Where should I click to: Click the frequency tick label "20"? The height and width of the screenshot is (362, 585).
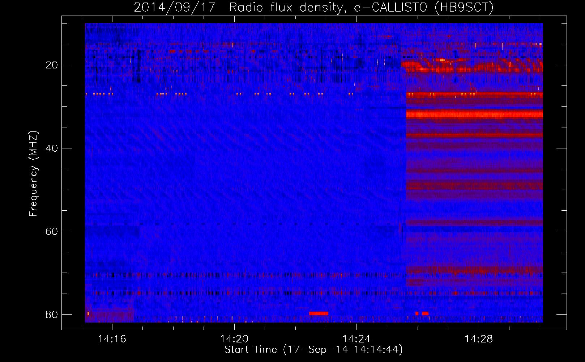pyautogui.click(x=52, y=65)
